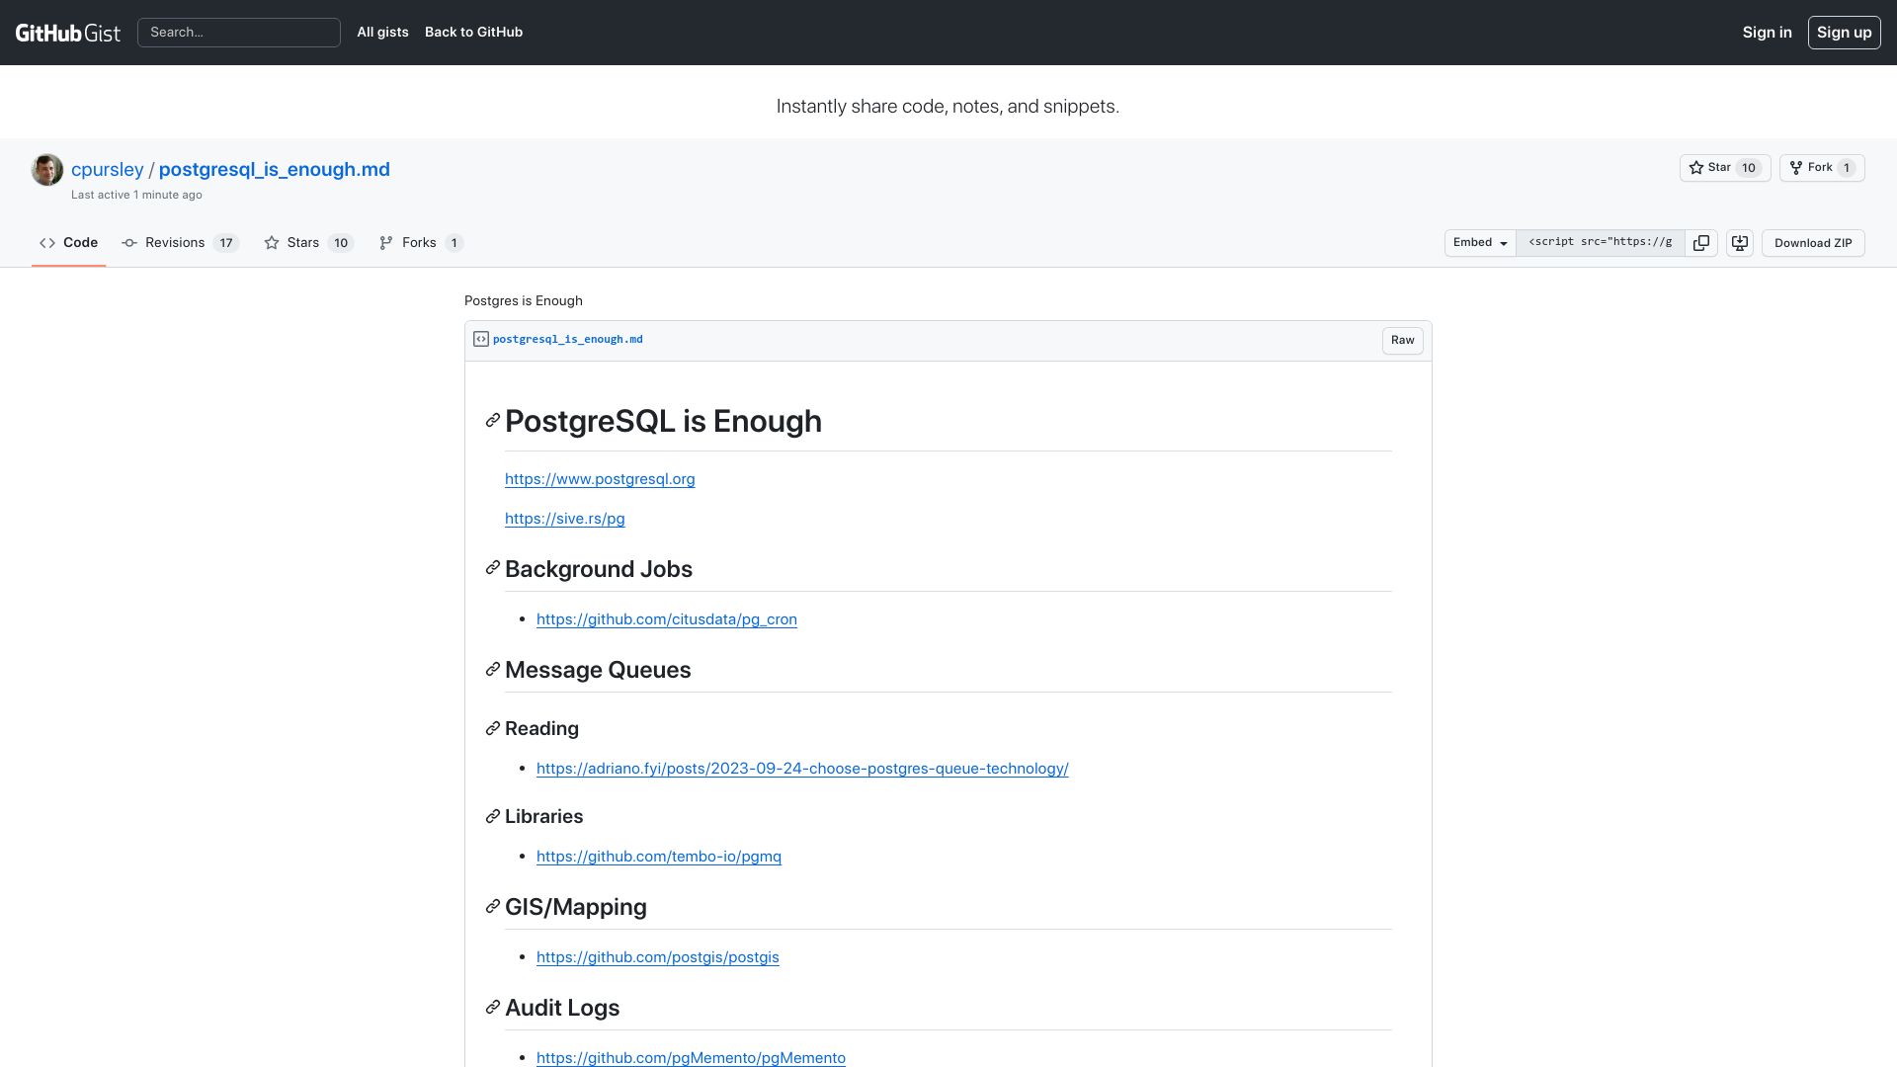Click the anchor icon beside GIS/Mapping heading

[493, 907]
